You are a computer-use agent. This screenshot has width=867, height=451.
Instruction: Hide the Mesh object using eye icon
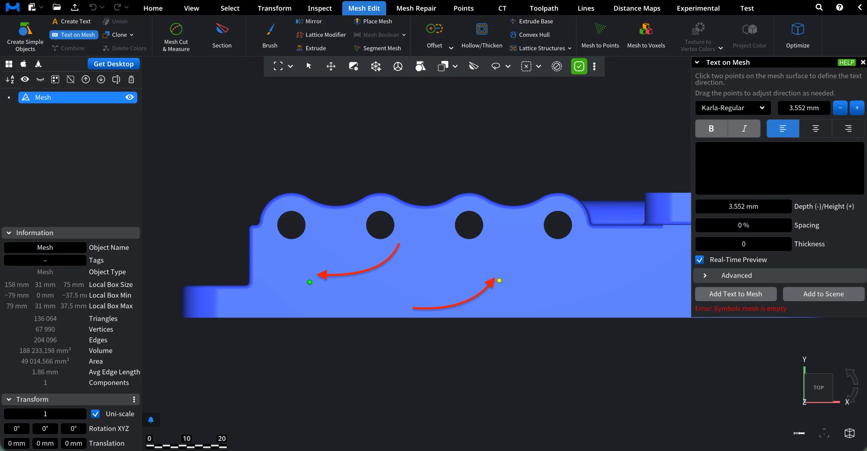pyautogui.click(x=129, y=97)
